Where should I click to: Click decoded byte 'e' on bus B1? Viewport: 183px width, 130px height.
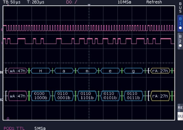point(110,71)
